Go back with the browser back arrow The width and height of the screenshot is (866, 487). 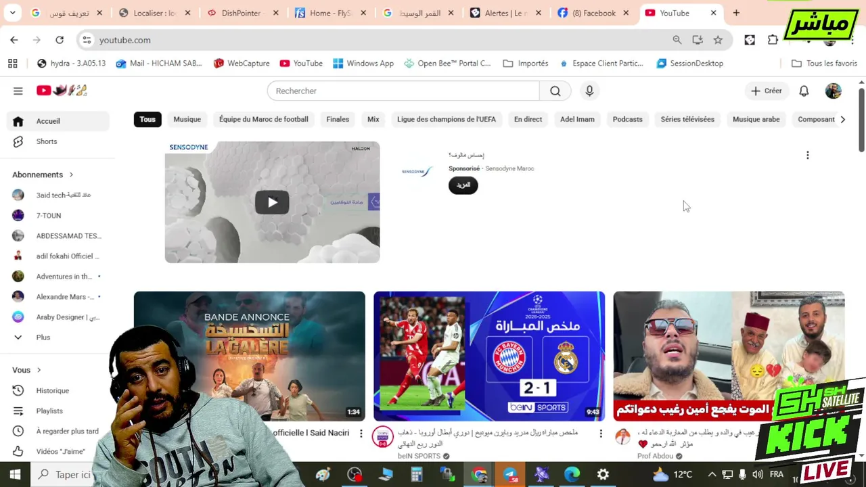[x=14, y=40]
